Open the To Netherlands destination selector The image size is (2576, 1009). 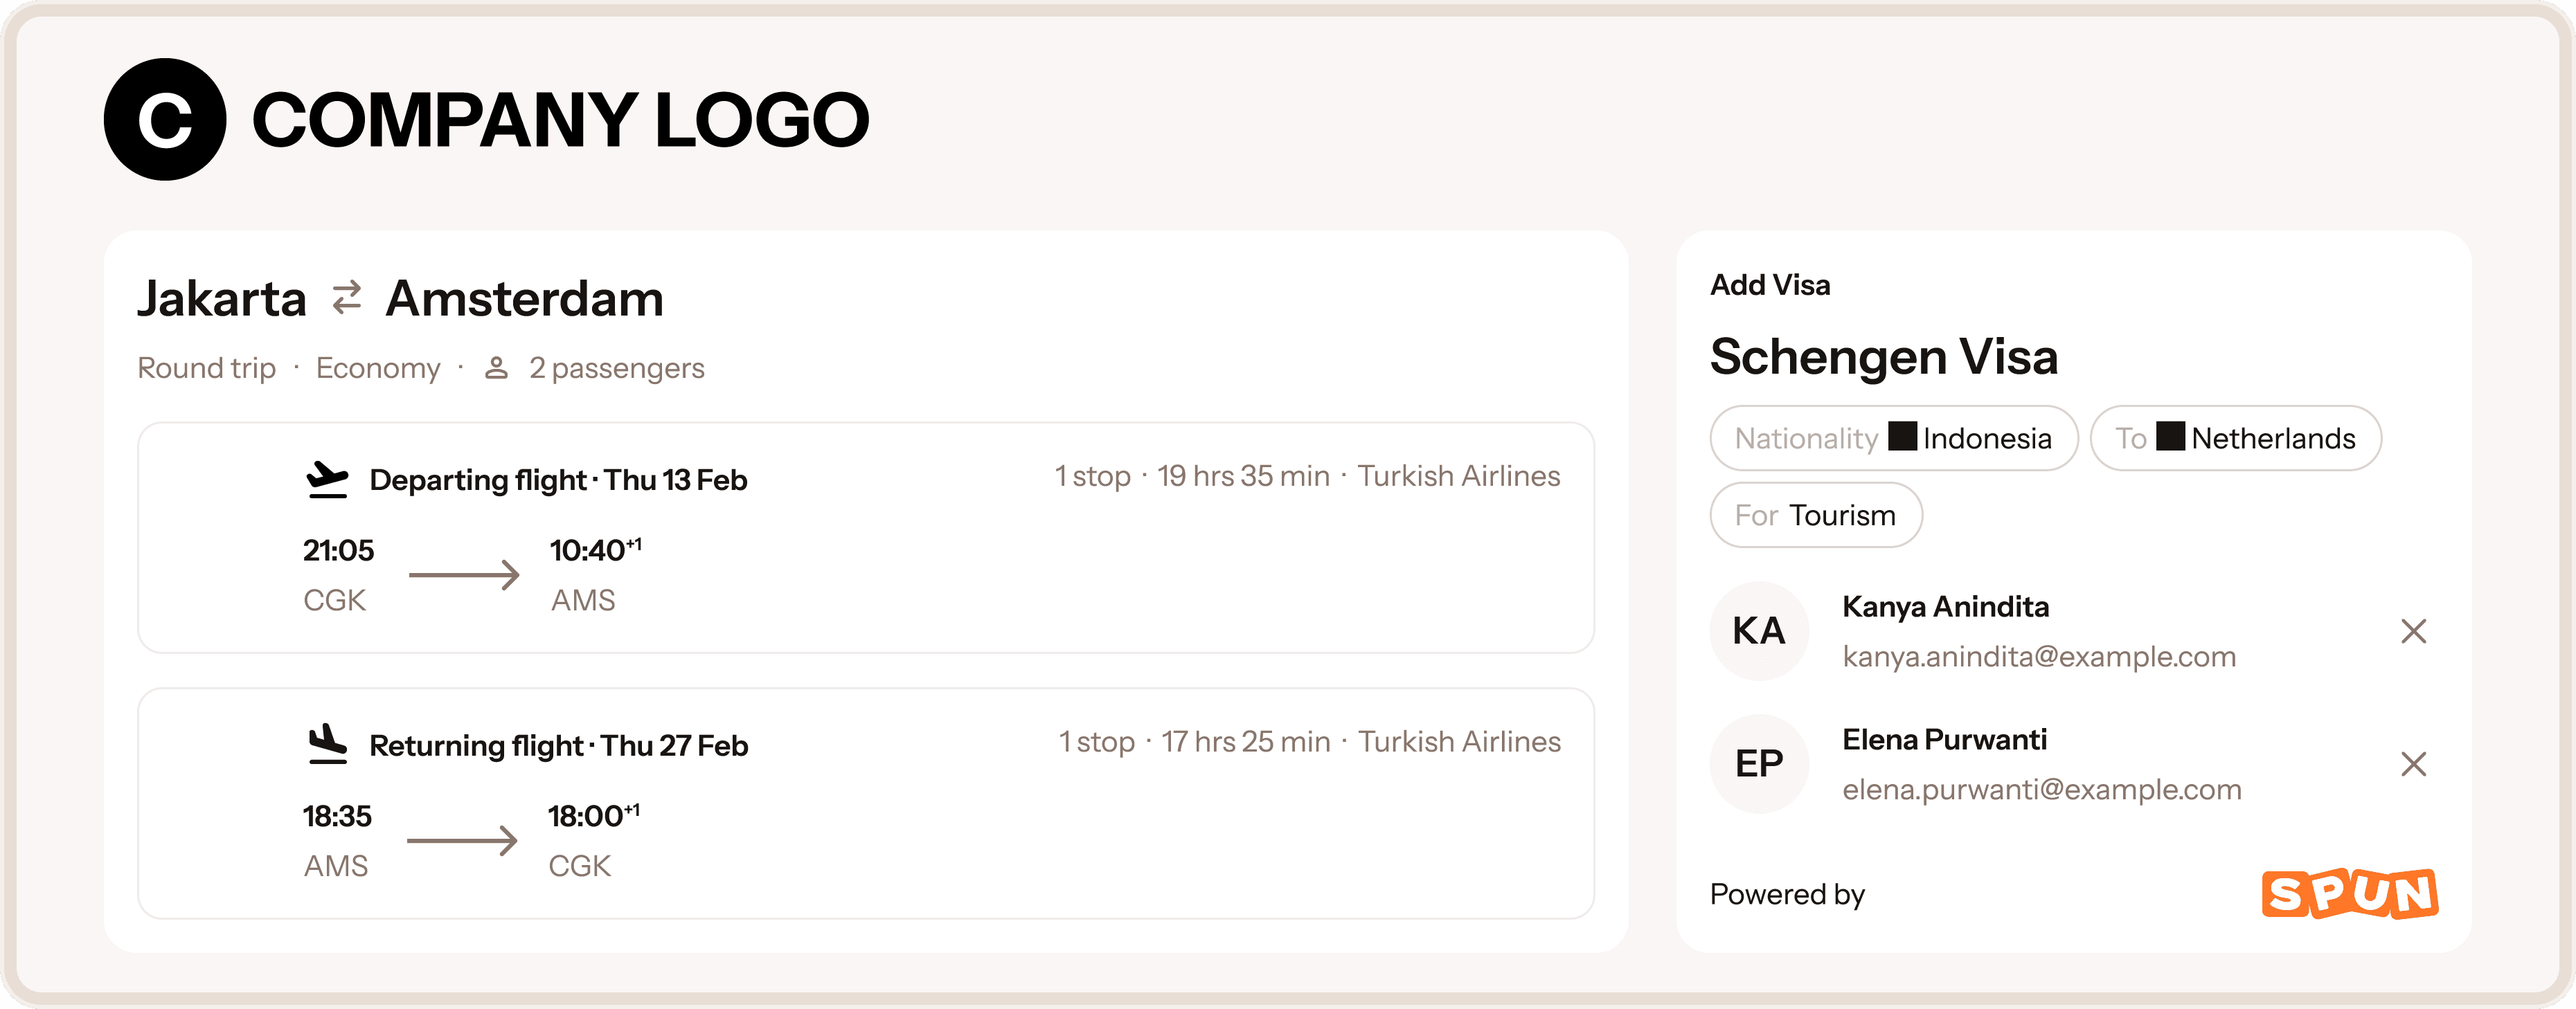coord(2235,437)
